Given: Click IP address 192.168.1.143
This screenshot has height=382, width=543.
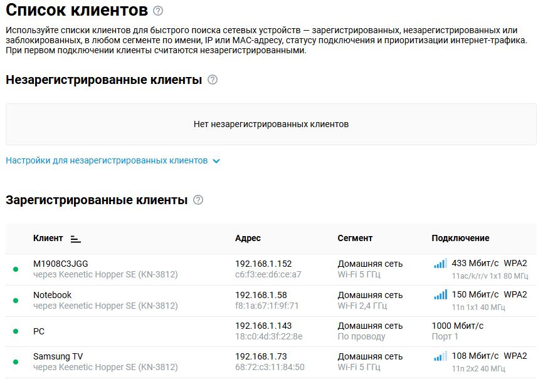Looking at the screenshot, I should pyautogui.click(x=263, y=326).
